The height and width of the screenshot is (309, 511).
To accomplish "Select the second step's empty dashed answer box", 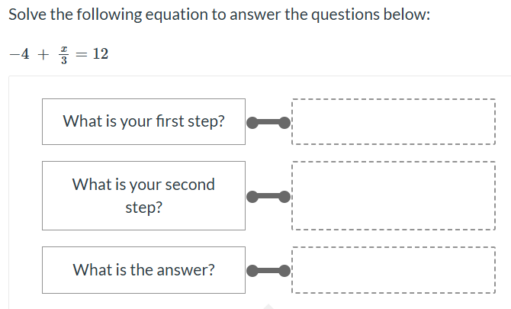I will (394, 195).
